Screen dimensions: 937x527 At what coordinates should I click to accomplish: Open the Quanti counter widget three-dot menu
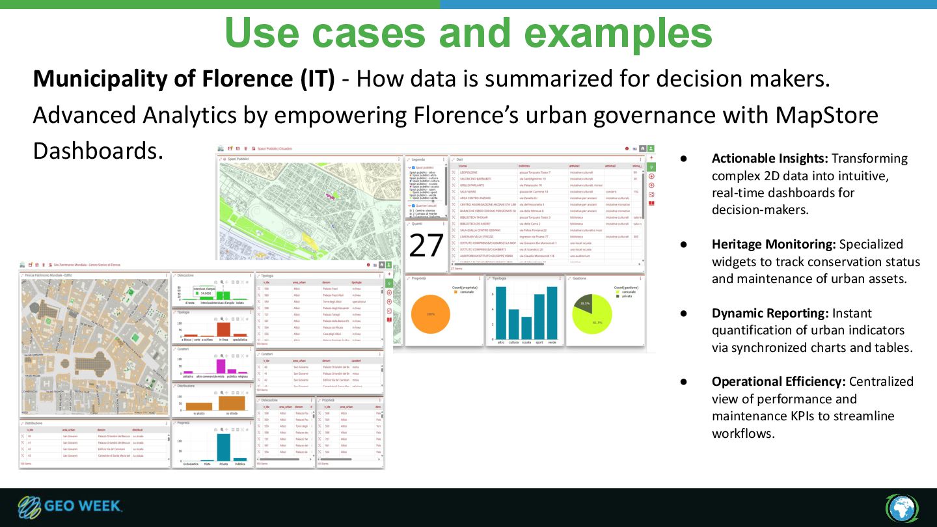click(x=443, y=223)
